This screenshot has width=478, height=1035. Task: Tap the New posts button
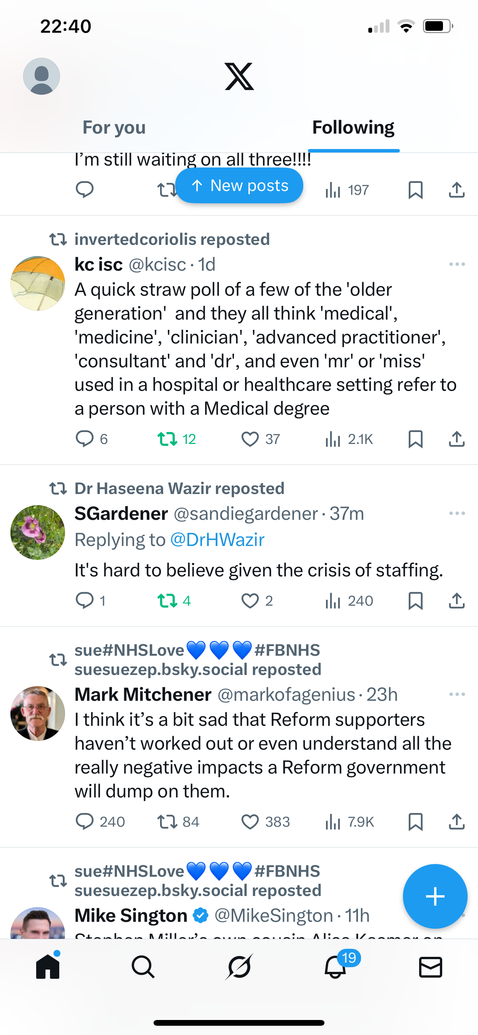coord(239,186)
